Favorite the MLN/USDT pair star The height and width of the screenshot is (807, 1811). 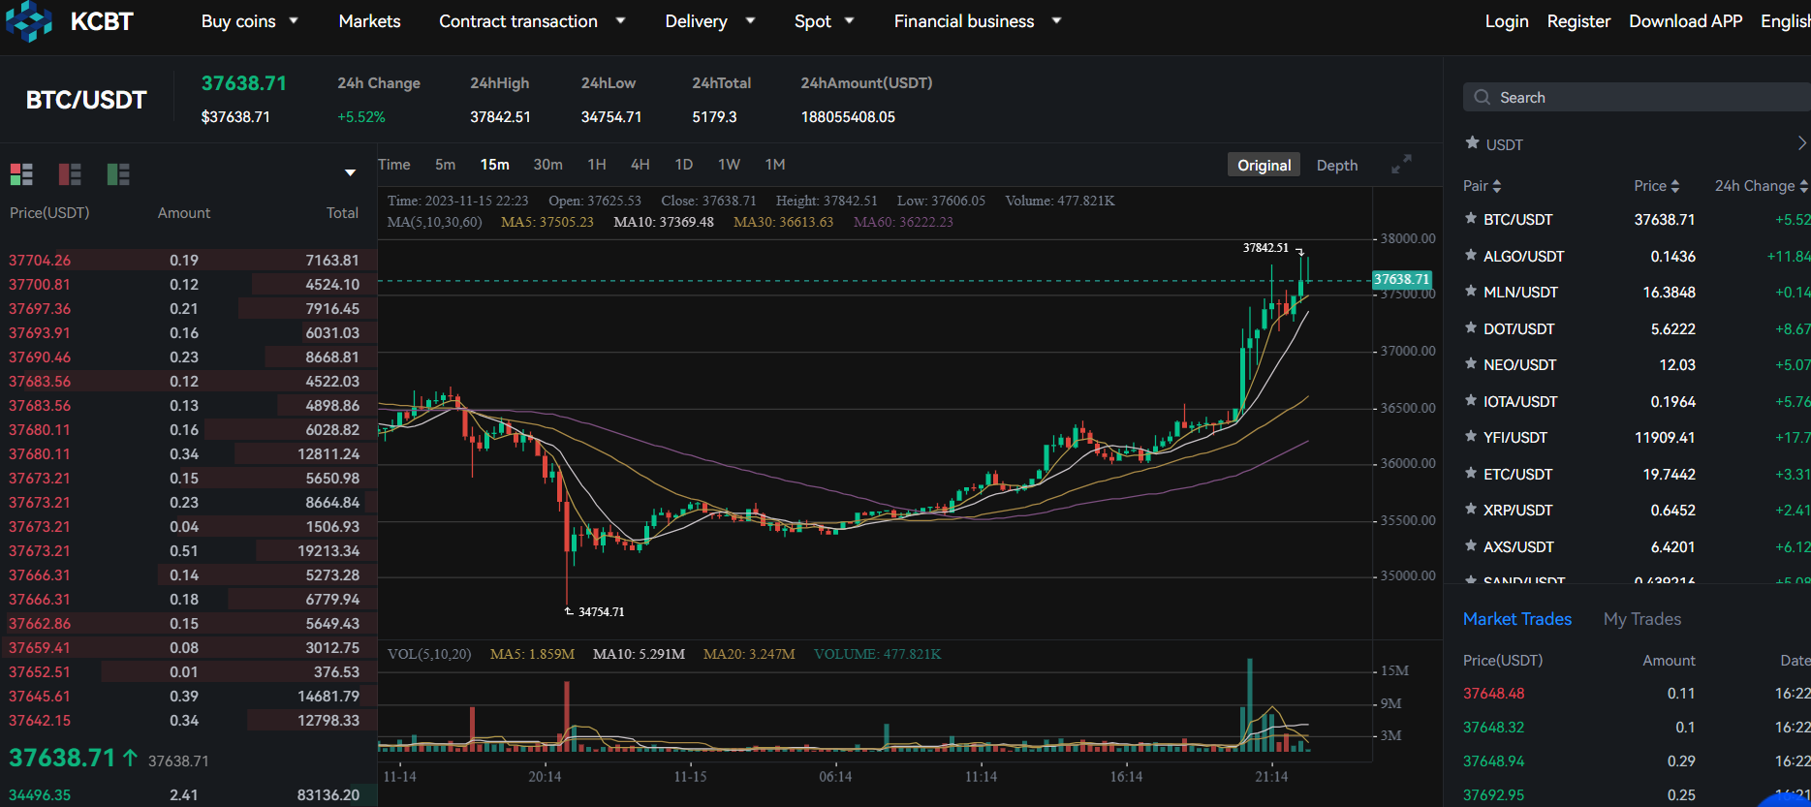coord(1471,292)
